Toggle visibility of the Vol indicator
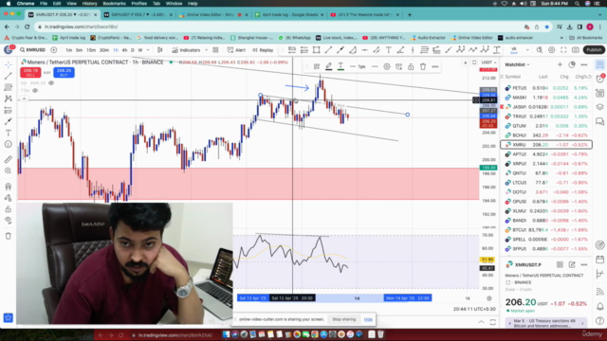 click(x=51, y=83)
